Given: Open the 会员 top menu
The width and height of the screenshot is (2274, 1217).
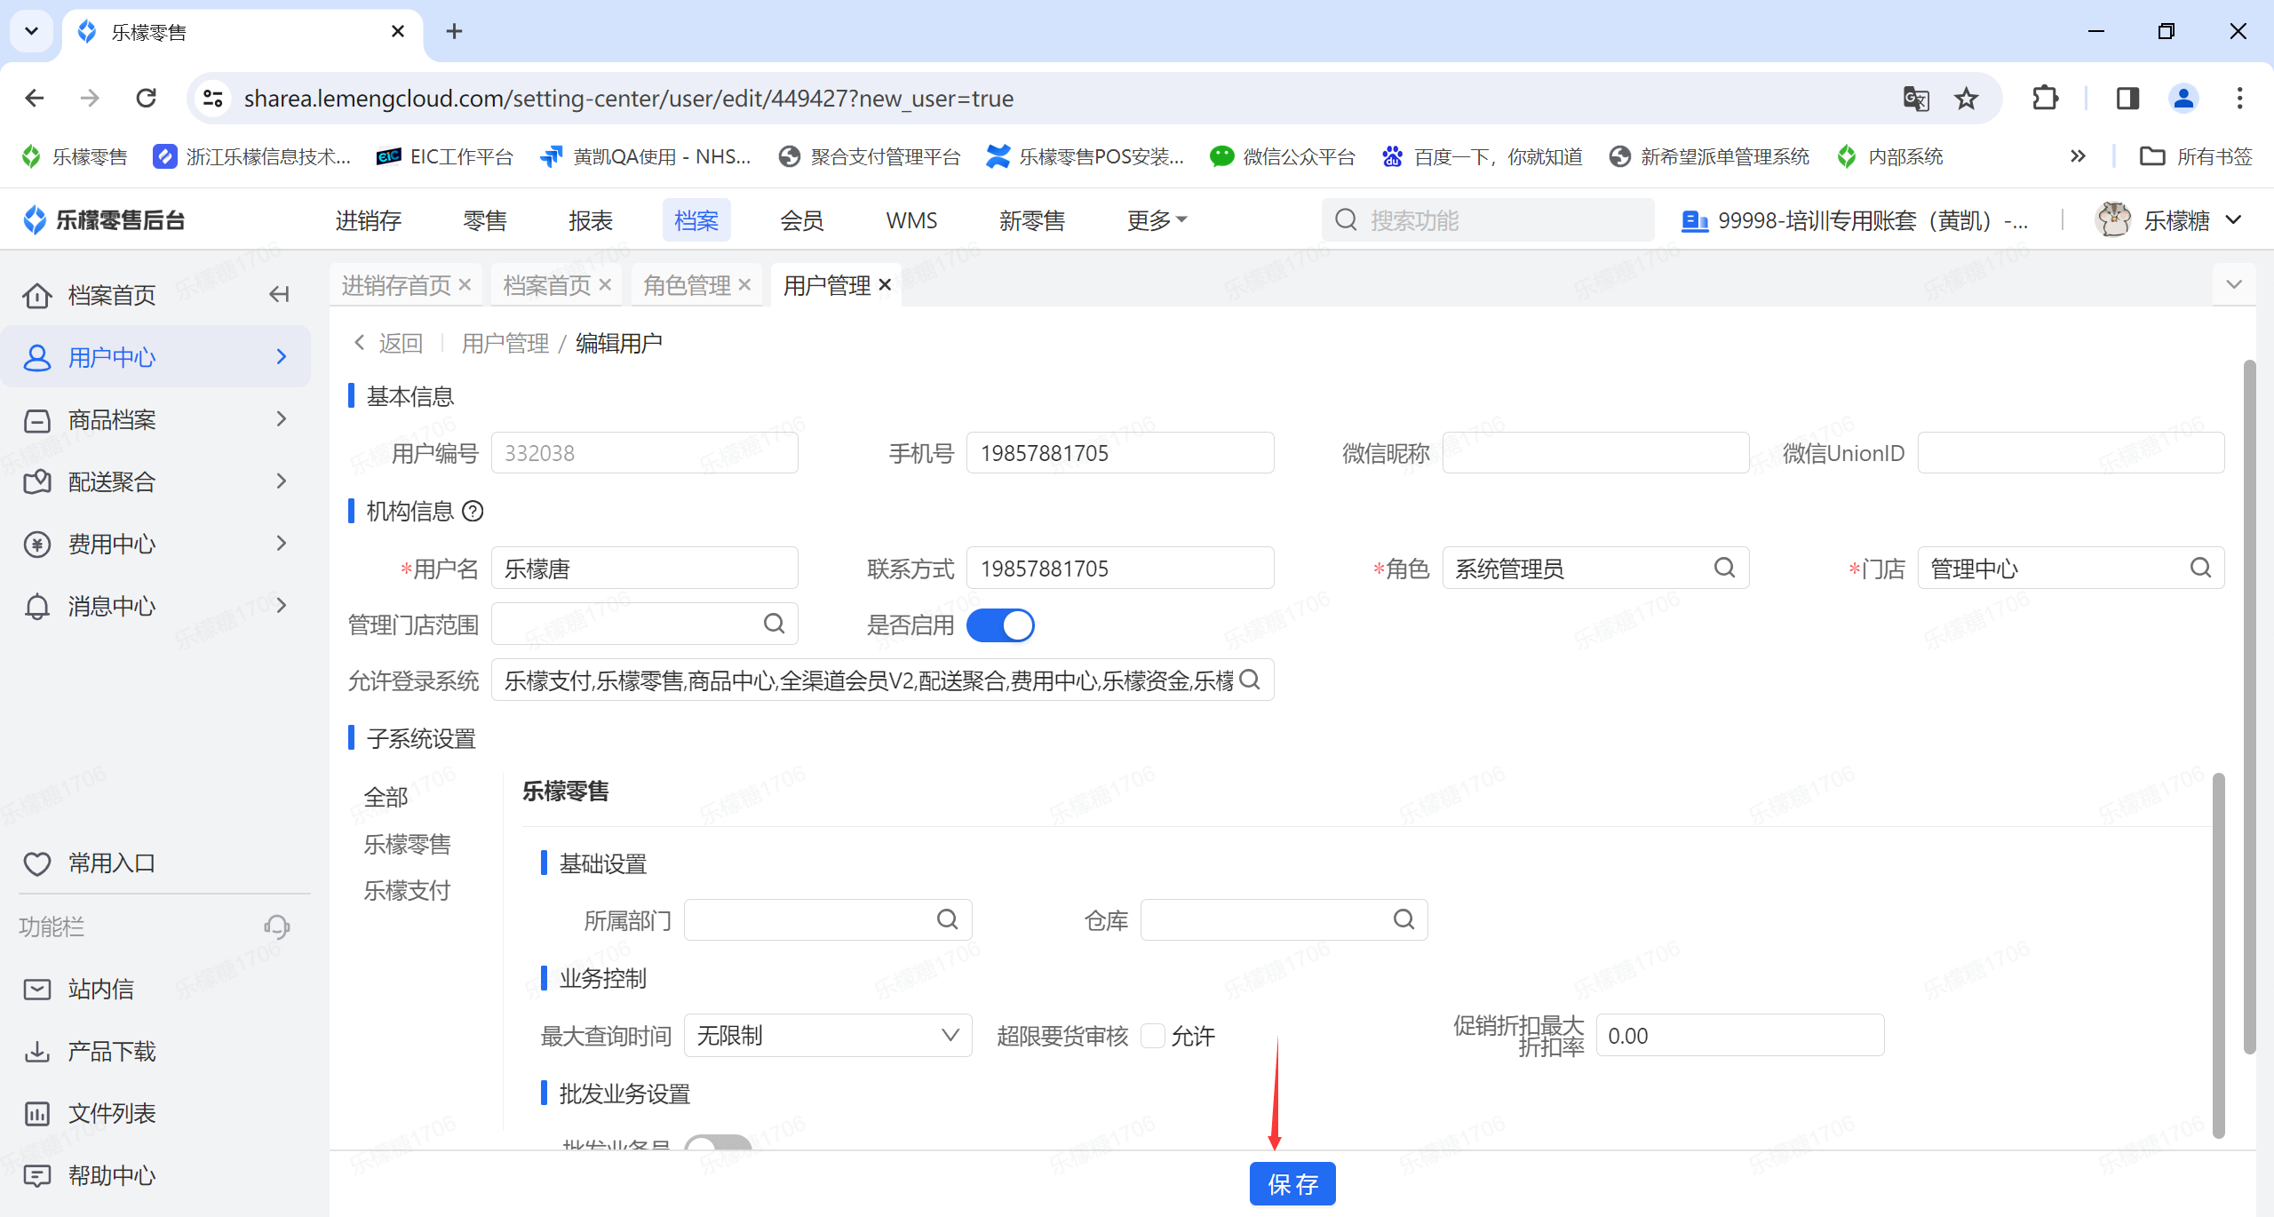Looking at the screenshot, I should [802, 219].
